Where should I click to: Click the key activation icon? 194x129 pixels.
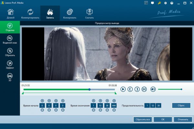(159, 3)
